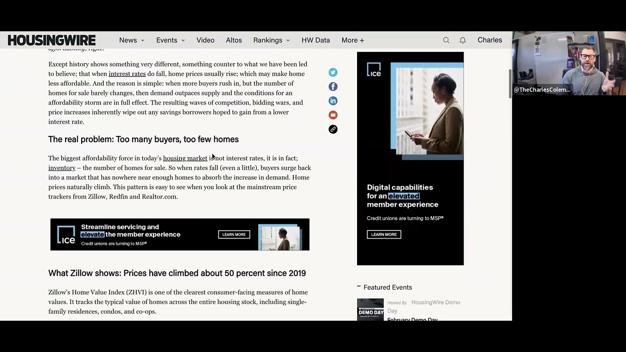Expand the Rankings dropdown menu
This screenshot has height=352, width=626.
(271, 40)
